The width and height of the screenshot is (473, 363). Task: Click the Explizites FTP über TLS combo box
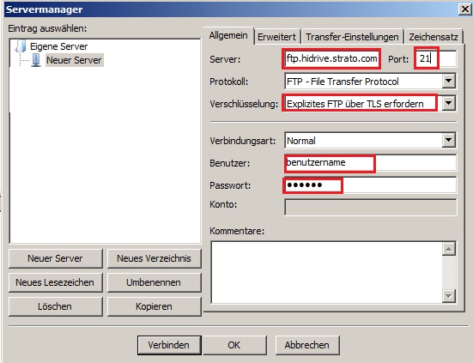370,104
